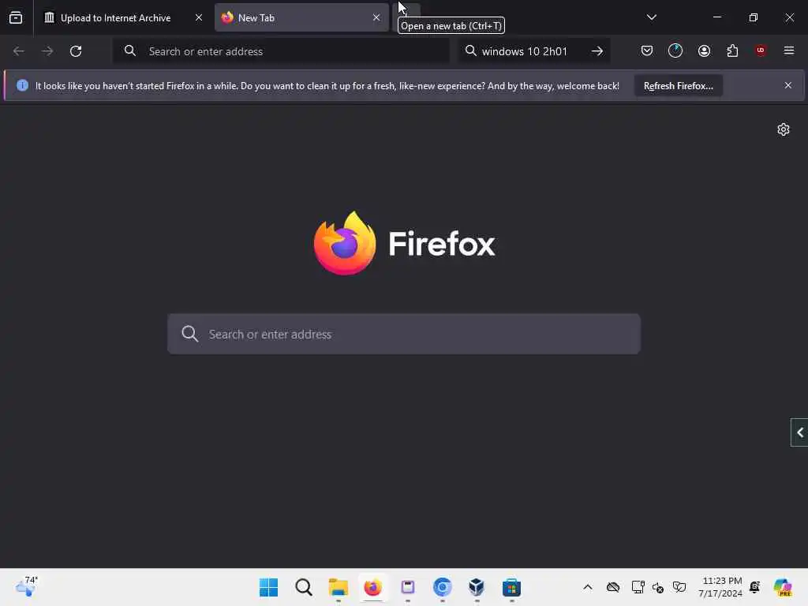Launch Copilot preview from taskbar
808x606 pixels.
[x=783, y=587]
